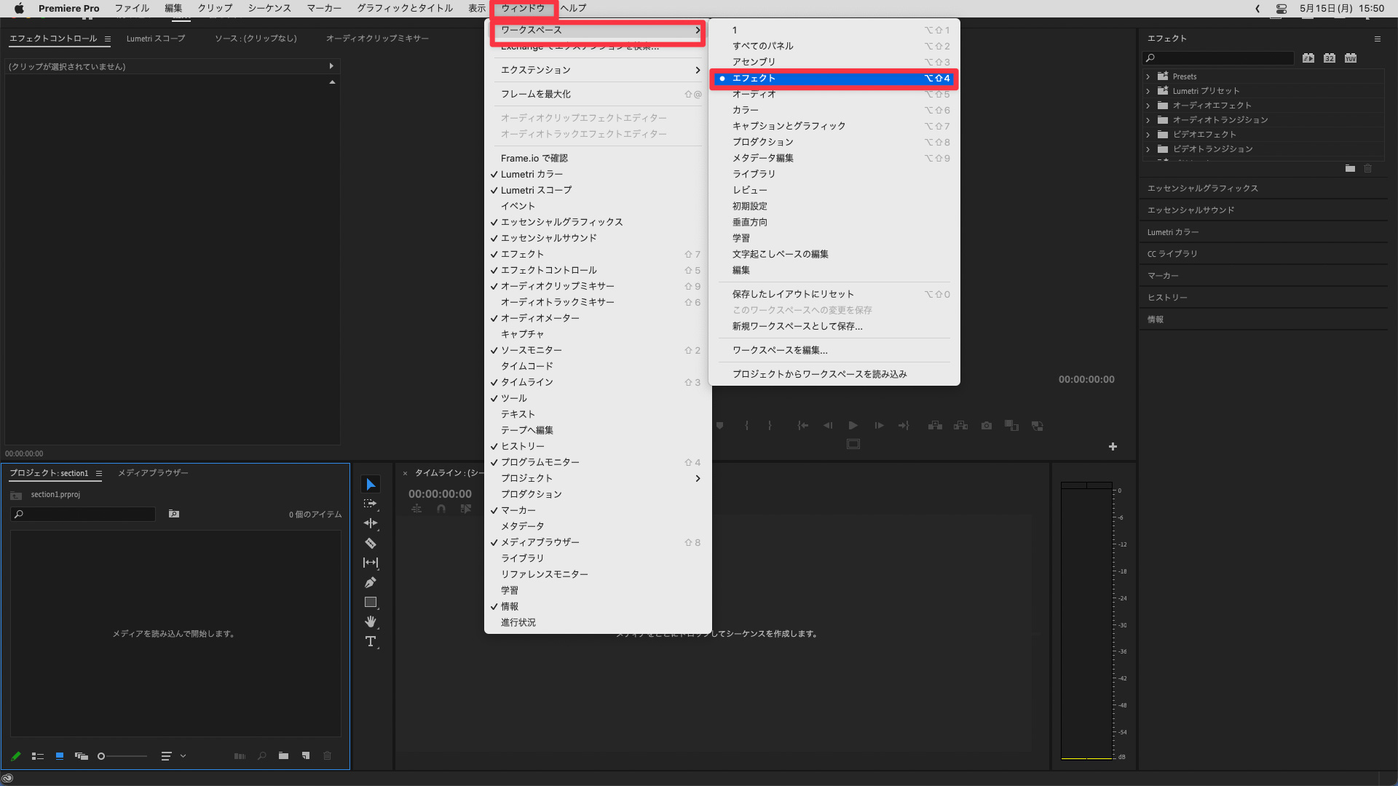Uncheck エッセンシャルサウンド in Window menu
The width and height of the screenshot is (1398, 786).
[x=548, y=238]
